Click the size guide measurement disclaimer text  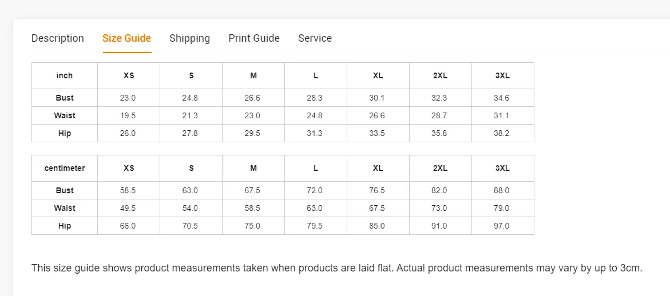click(x=336, y=268)
